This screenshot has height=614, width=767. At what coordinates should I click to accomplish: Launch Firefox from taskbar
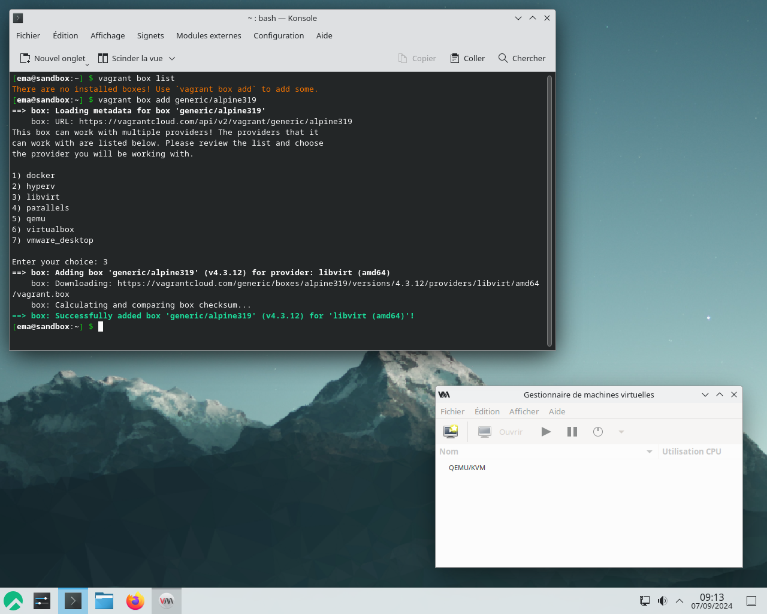(135, 601)
